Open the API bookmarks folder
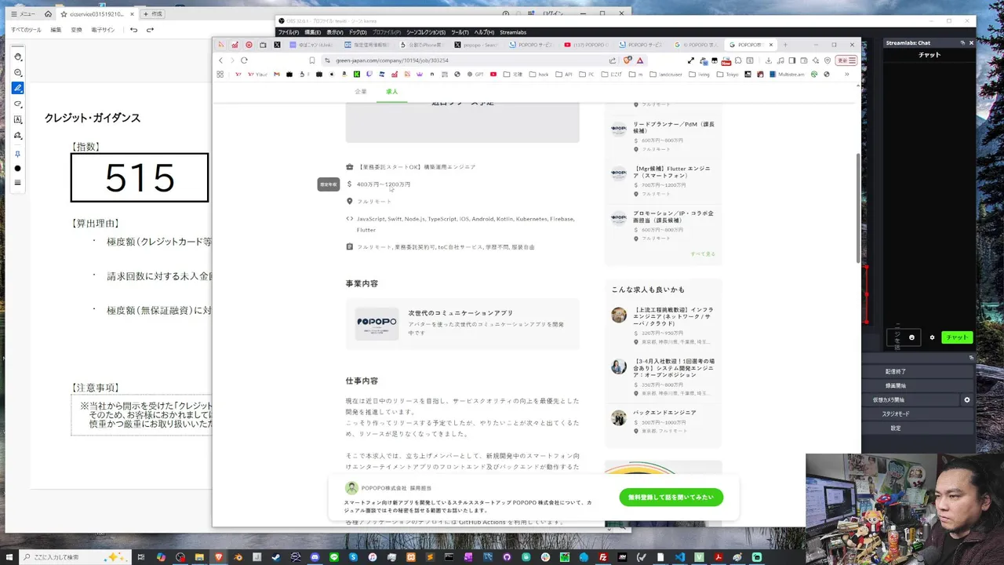This screenshot has width=1004, height=565. (x=565, y=74)
